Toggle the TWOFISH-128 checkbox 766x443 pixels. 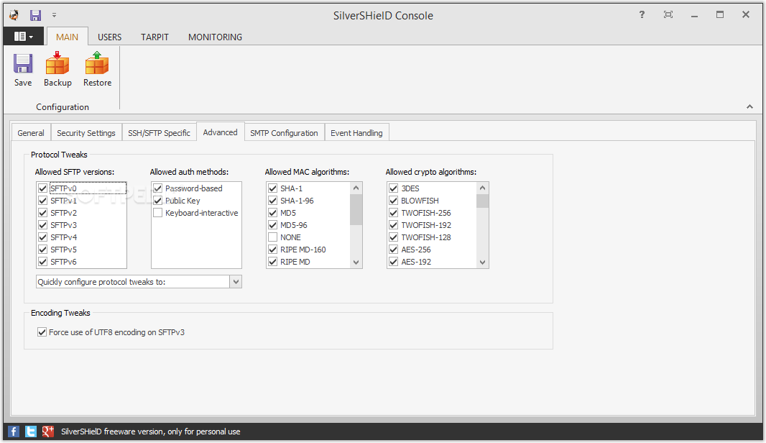(394, 237)
